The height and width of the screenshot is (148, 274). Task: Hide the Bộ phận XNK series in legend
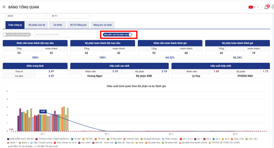click(x=169, y=142)
